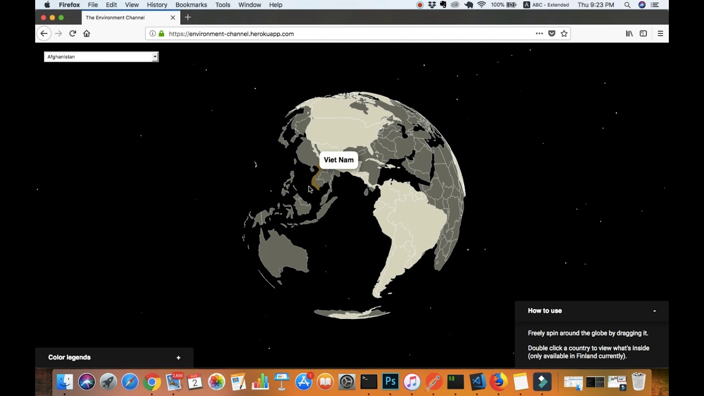Open System Preferences from the dock
704x396 pixels.
[347, 382]
